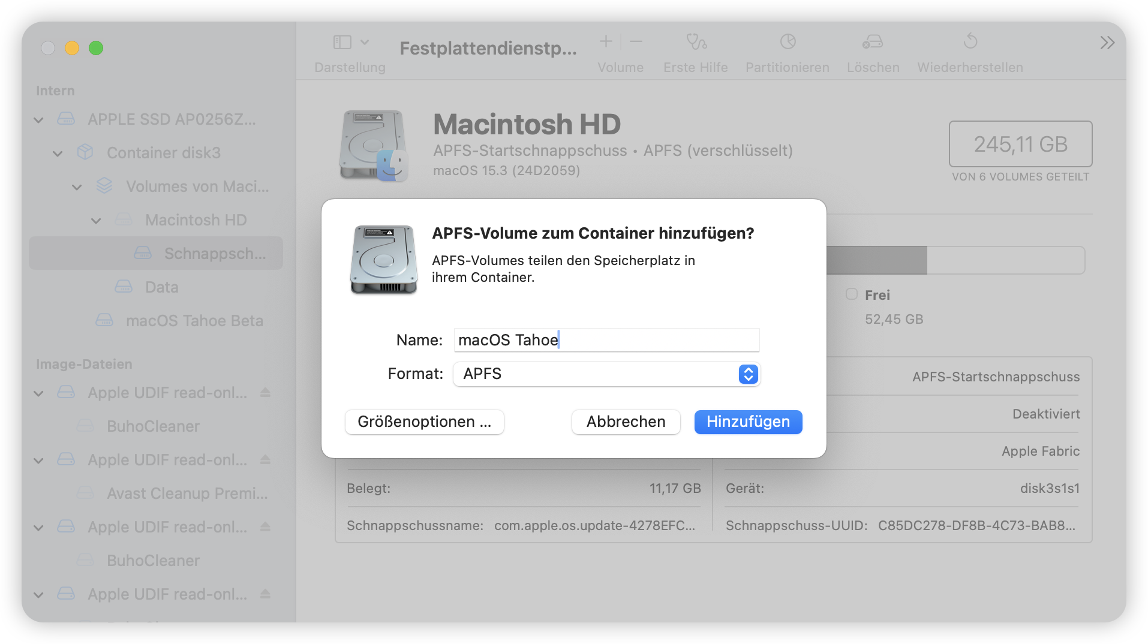Click the 245,11 GB capacity box
This screenshot has width=1148, height=644.
tap(1020, 144)
